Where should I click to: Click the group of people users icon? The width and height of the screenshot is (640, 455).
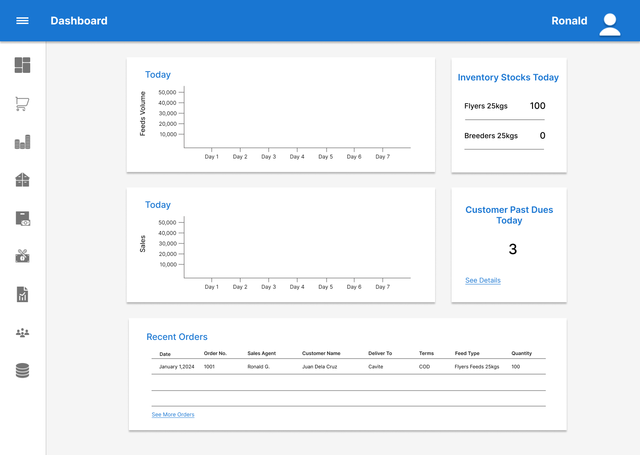[22, 332]
